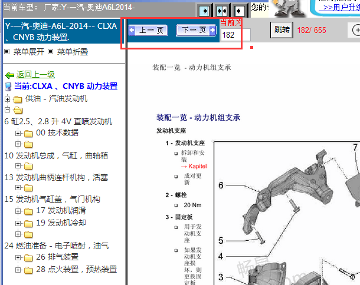360x285 pixels.
Task: Click folder icon above 15 发动机气缸盖
Action: pyautogui.click(x=28, y=188)
